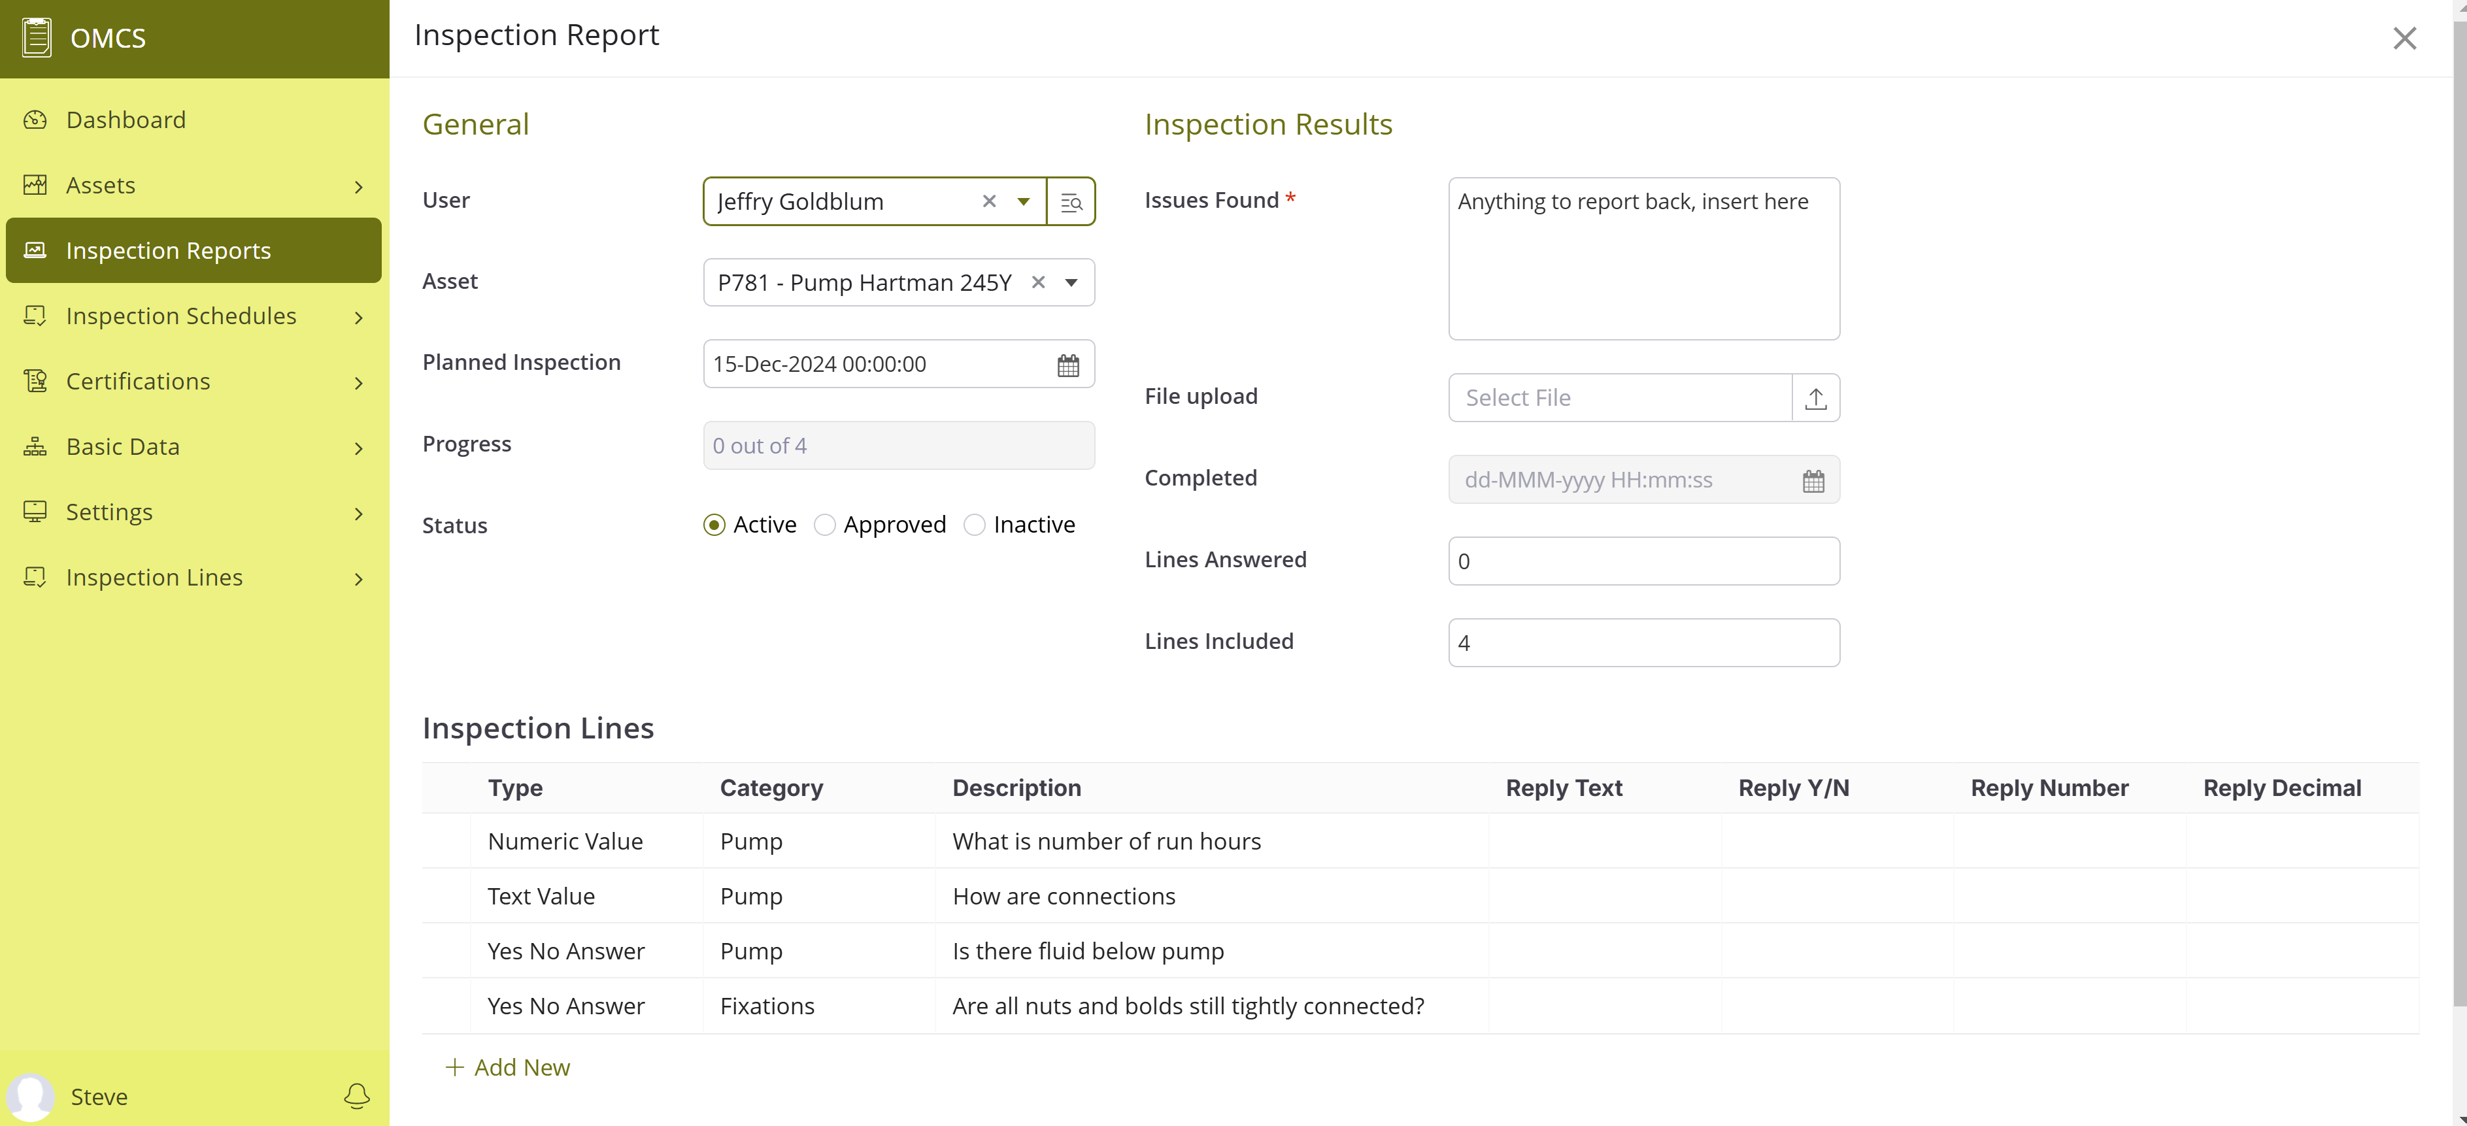Click the file upload arrow icon
Image resolution: width=2467 pixels, height=1126 pixels.
click(x=1815, y=398)
